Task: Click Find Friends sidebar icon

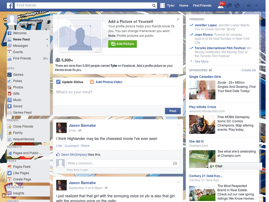Action: tap(9, 59)
